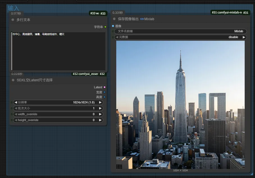255x178 pixels.
Task: Click the 分辨率 widget input dot
Action: point(12,102)
